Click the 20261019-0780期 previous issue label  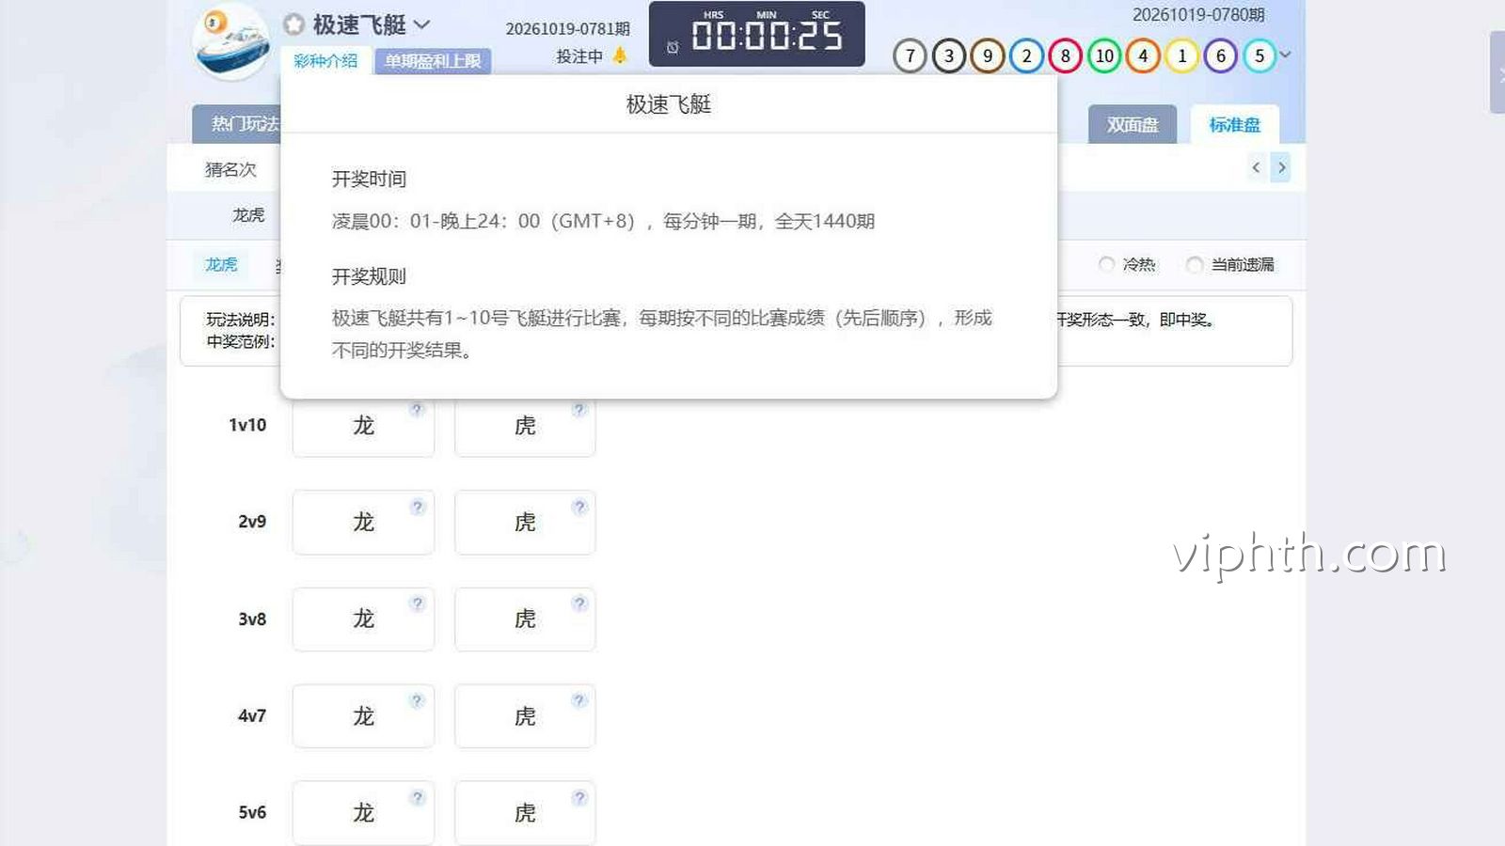point(1198,15)
